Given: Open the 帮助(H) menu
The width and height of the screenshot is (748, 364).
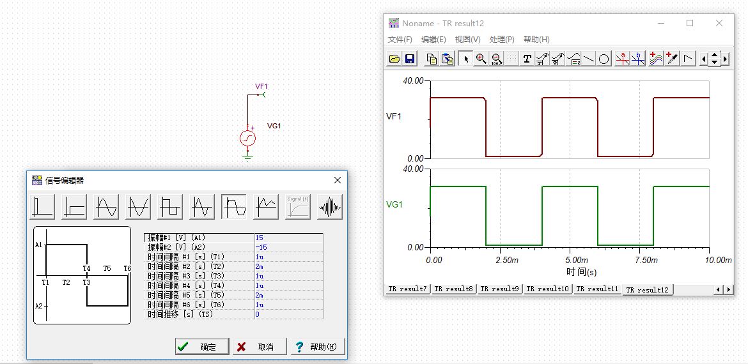Looking at the screenshot, I should [x=536, y=40].
